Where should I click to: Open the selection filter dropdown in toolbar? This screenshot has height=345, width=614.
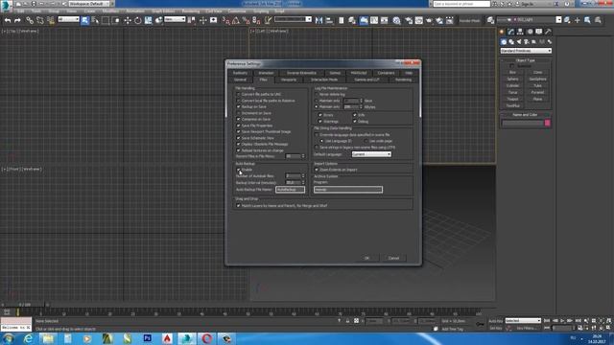pos(68,19)
